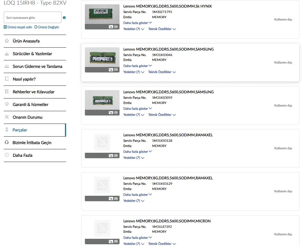Viewport: 304px width, 246px height.
Task: Click part number 5M31K03046
Action: coord(162,55)
